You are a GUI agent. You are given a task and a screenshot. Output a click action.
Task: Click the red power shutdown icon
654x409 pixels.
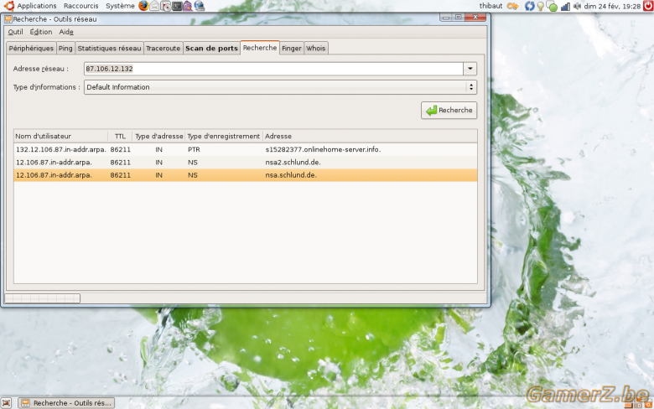pos(648,6)
